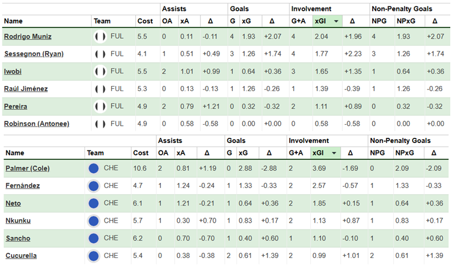Open xGI sort dropdown in Fulham table

(337, 21)
